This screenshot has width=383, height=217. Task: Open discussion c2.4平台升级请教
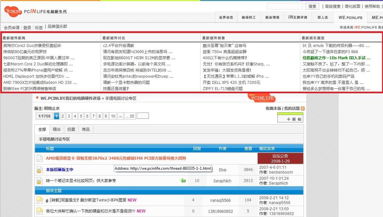pos(119,45)
